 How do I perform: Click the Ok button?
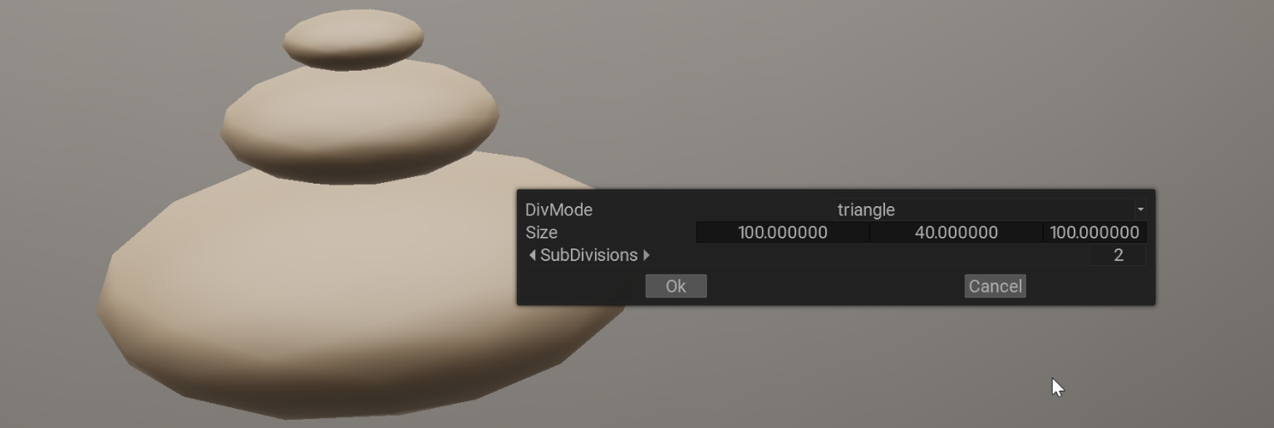(676, 286)
